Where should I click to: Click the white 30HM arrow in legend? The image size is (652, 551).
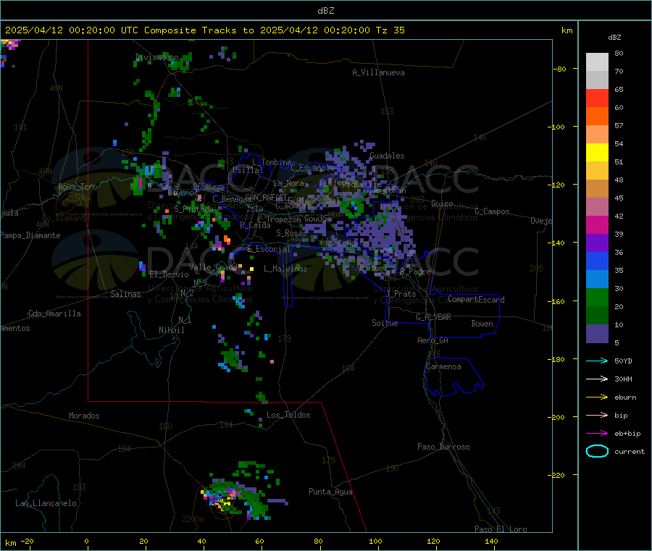click(597, 379)
